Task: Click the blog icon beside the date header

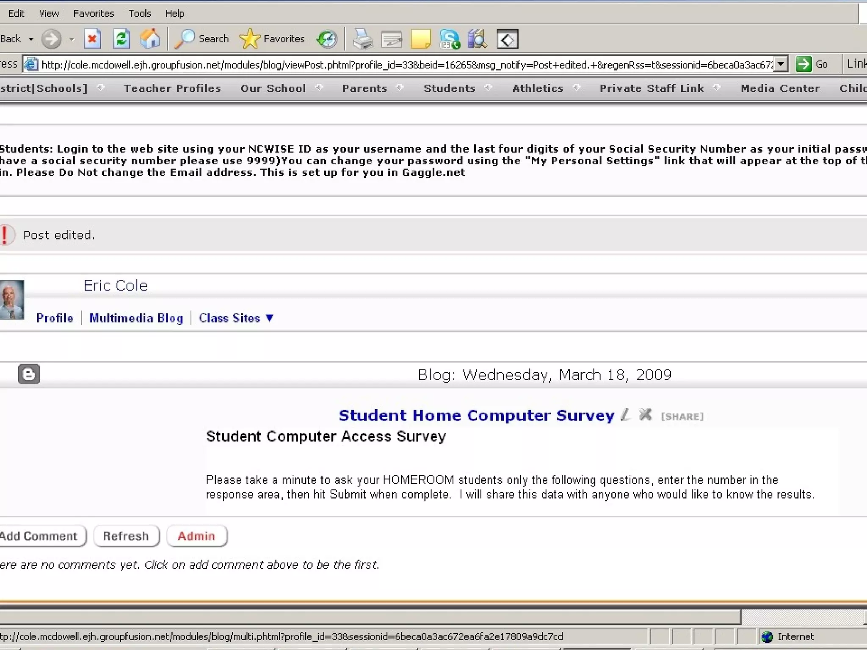Action: click(29, 374)
